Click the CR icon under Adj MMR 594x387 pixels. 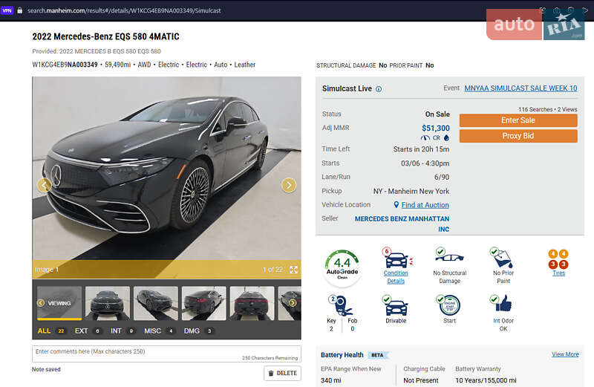coord(437,138)
